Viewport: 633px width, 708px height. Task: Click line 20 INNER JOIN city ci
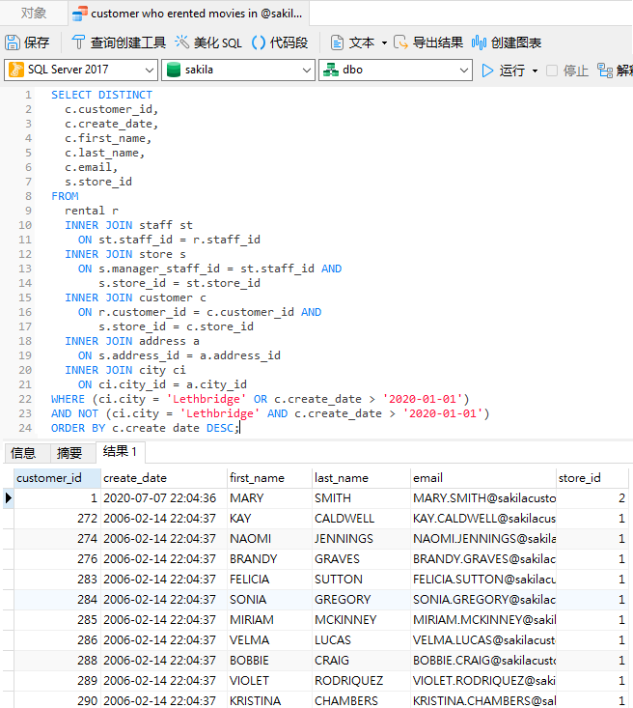tap(125, 370)
